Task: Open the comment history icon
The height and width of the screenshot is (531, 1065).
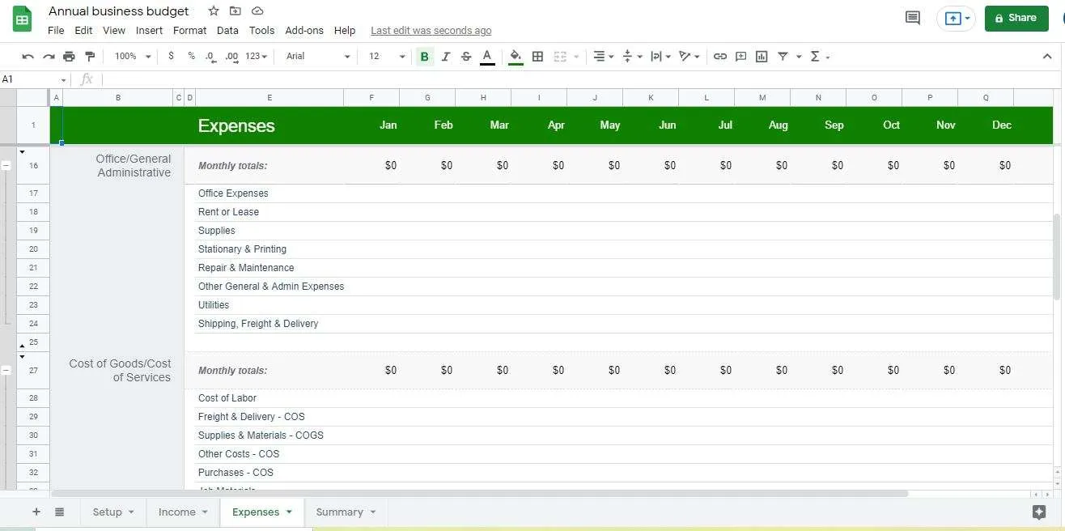Action: click(x=913, y=18)
